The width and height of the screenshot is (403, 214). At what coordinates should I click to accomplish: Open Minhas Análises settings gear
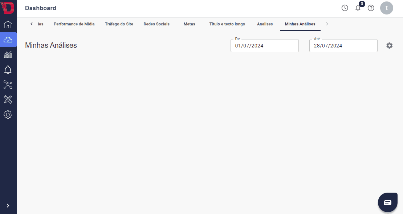point(389,46)
